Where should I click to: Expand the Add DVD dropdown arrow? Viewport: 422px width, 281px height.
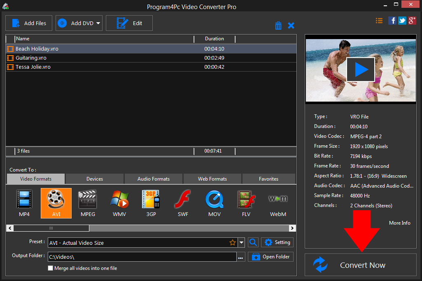[98, 23]
